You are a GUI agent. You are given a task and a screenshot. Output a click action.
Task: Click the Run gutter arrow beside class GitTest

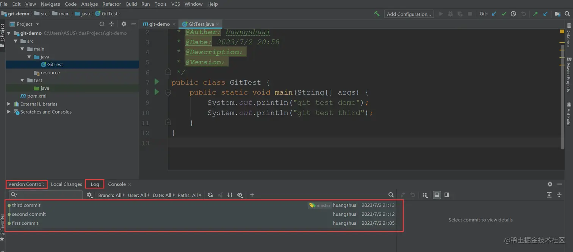coord(157,82)
